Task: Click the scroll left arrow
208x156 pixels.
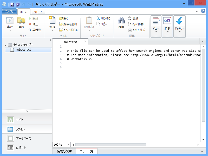Action: click(73, 145)
